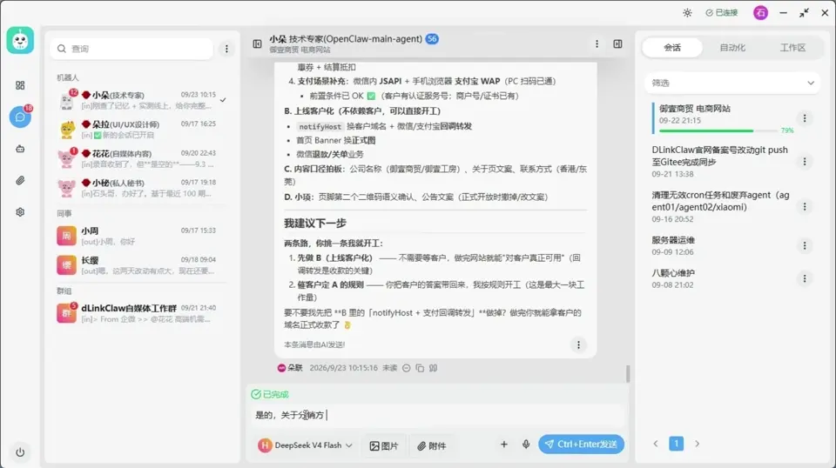
Task: Copy the message using copy icon
Action: point(420,368)
